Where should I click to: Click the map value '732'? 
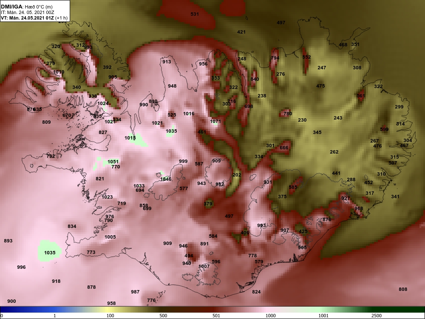point(51,156)
